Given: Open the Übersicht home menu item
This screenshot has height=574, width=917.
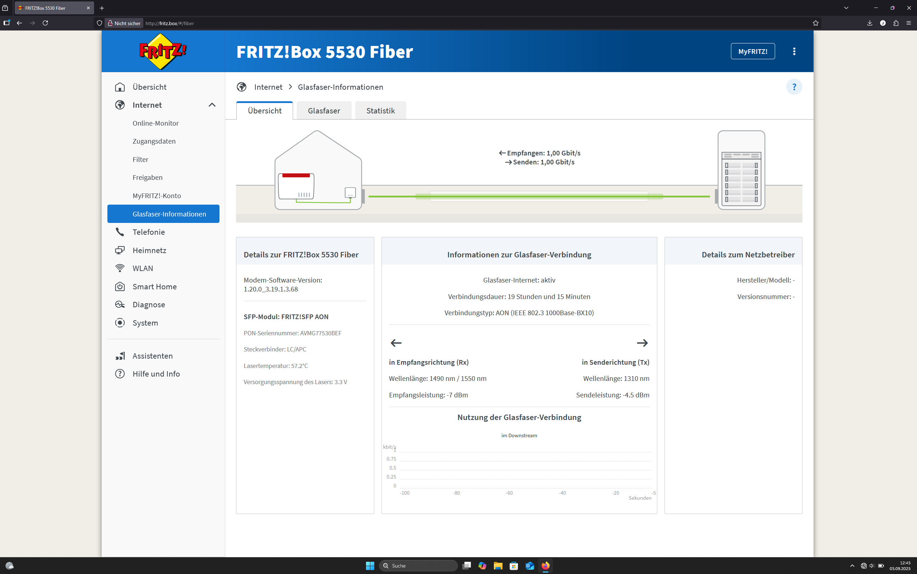Looking at the screenshot, I should coord(163,87).
